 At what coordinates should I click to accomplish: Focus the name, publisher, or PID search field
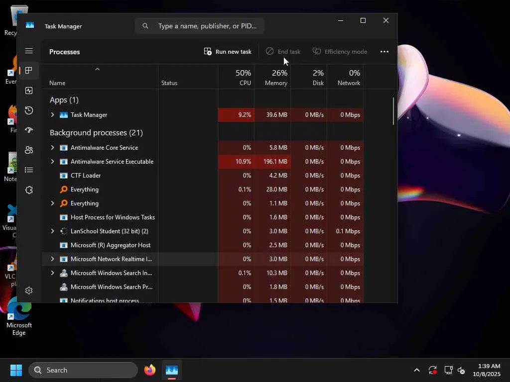pos(199,26)
